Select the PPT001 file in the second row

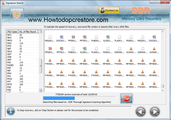click(61, 50)
